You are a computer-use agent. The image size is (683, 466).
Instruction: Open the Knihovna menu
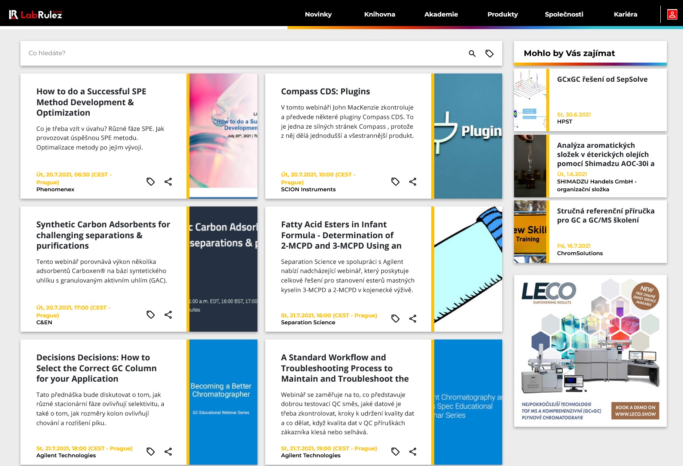pyautogui.click(x=379, y=14)
